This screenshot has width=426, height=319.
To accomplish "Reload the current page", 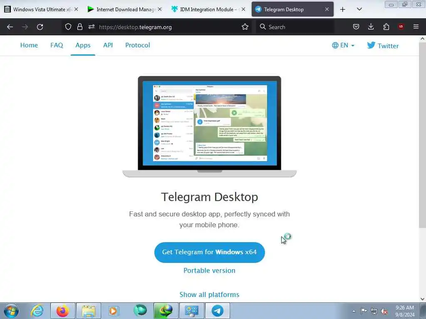I will [40, 27].
